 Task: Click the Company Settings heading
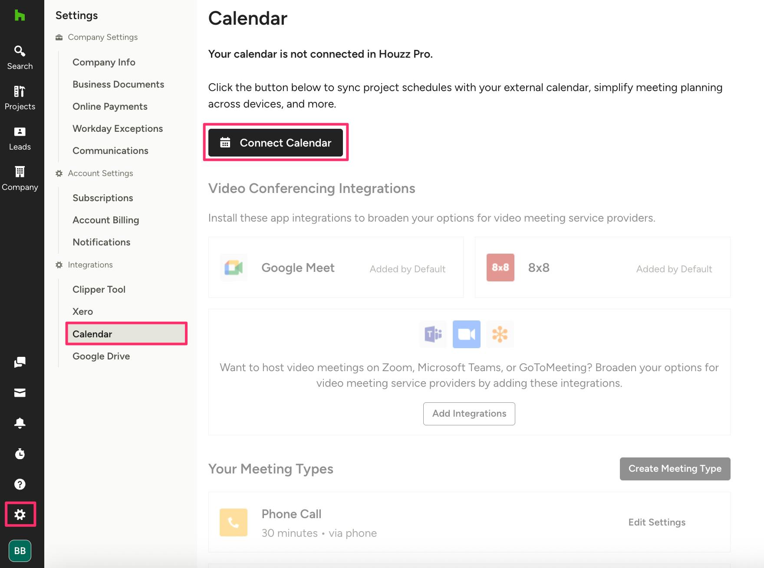point(102,37)
